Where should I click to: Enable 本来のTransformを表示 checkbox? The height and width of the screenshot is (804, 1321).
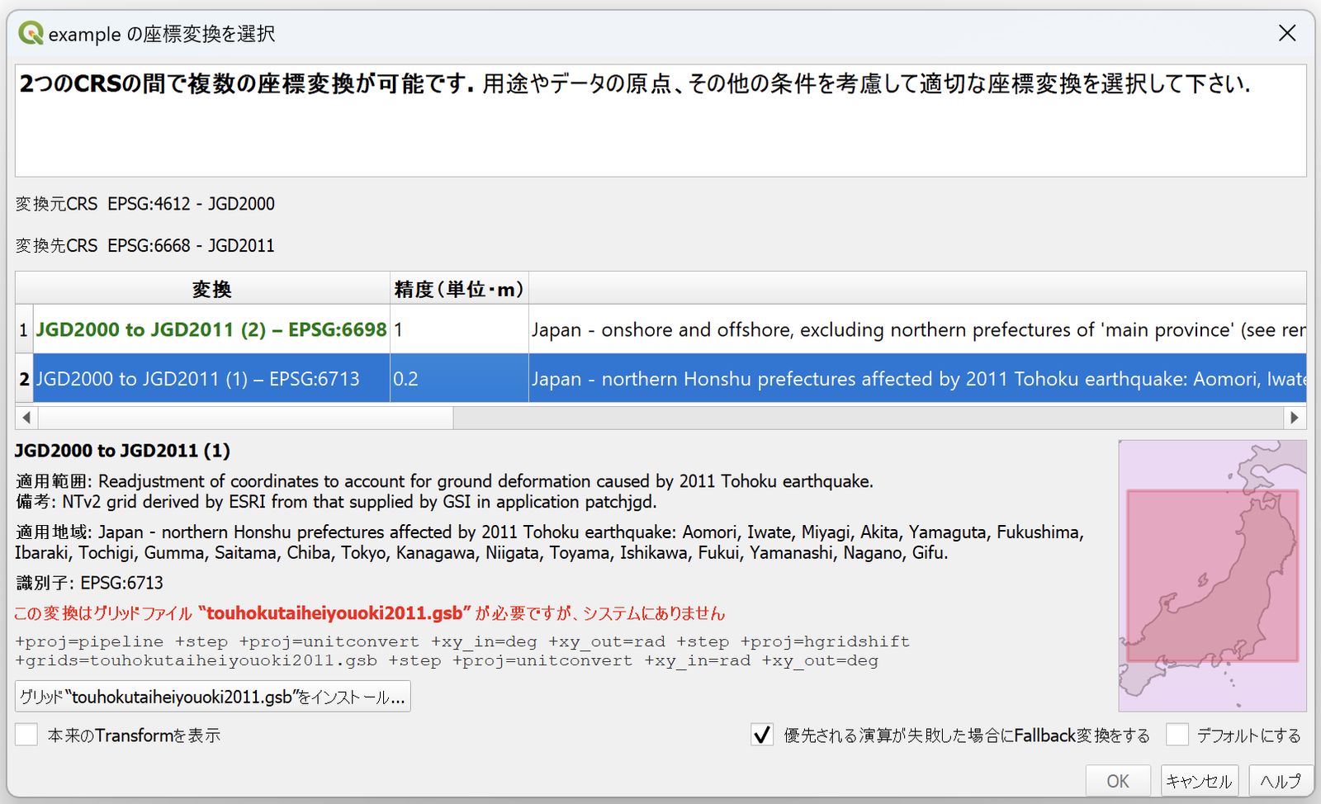tap(26, 735)
